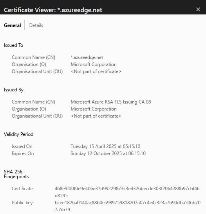The image size is (206, 214).
Task: Click the Public key label
Action: click(x=22, y=203)
